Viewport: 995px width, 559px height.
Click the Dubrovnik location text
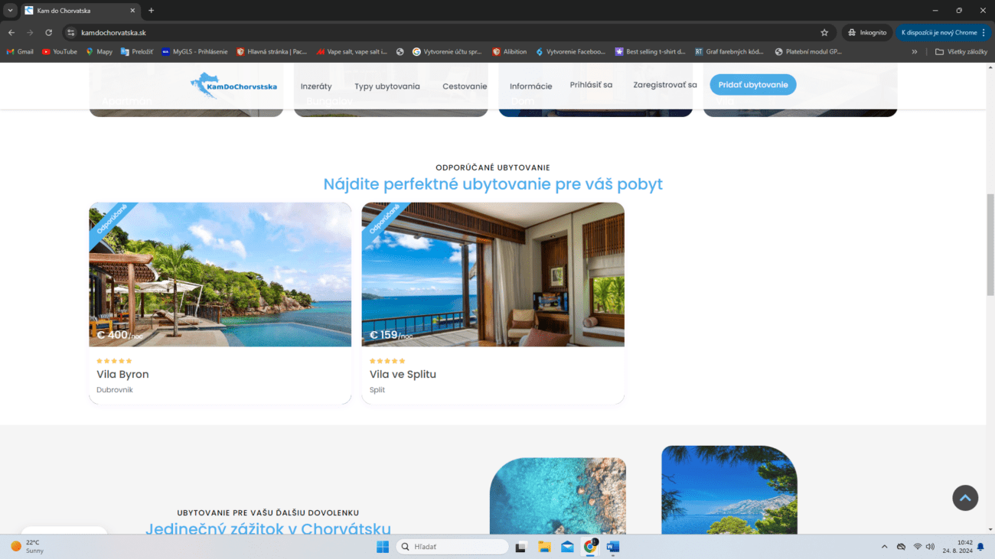[x=115, y=390]
